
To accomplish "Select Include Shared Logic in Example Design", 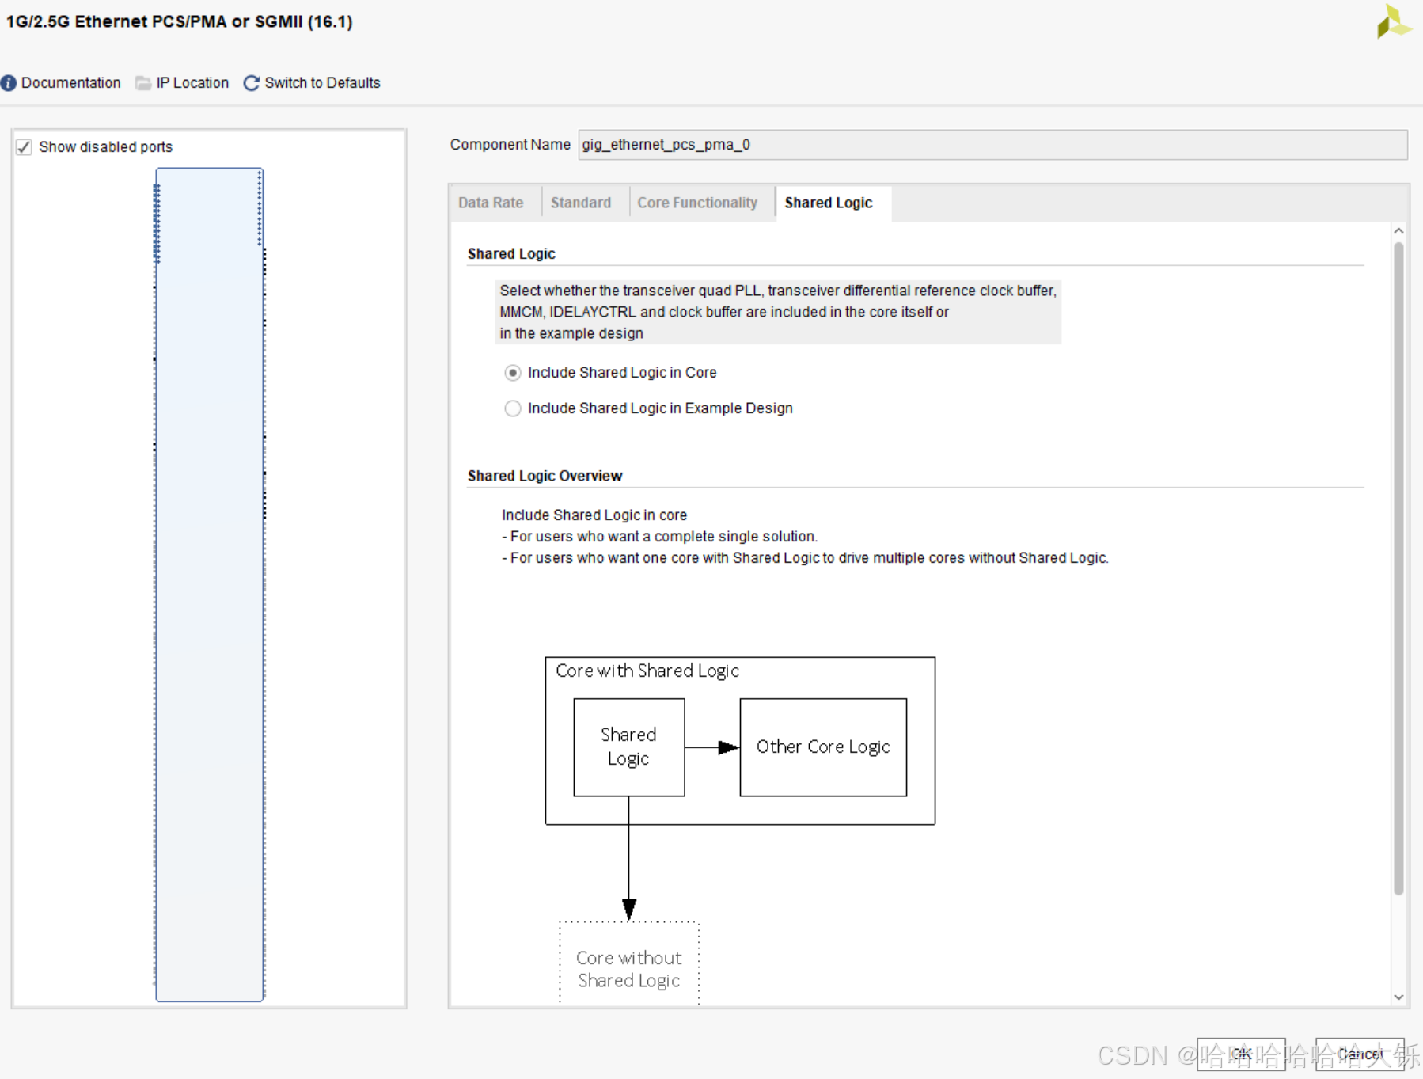I will 513,408.
